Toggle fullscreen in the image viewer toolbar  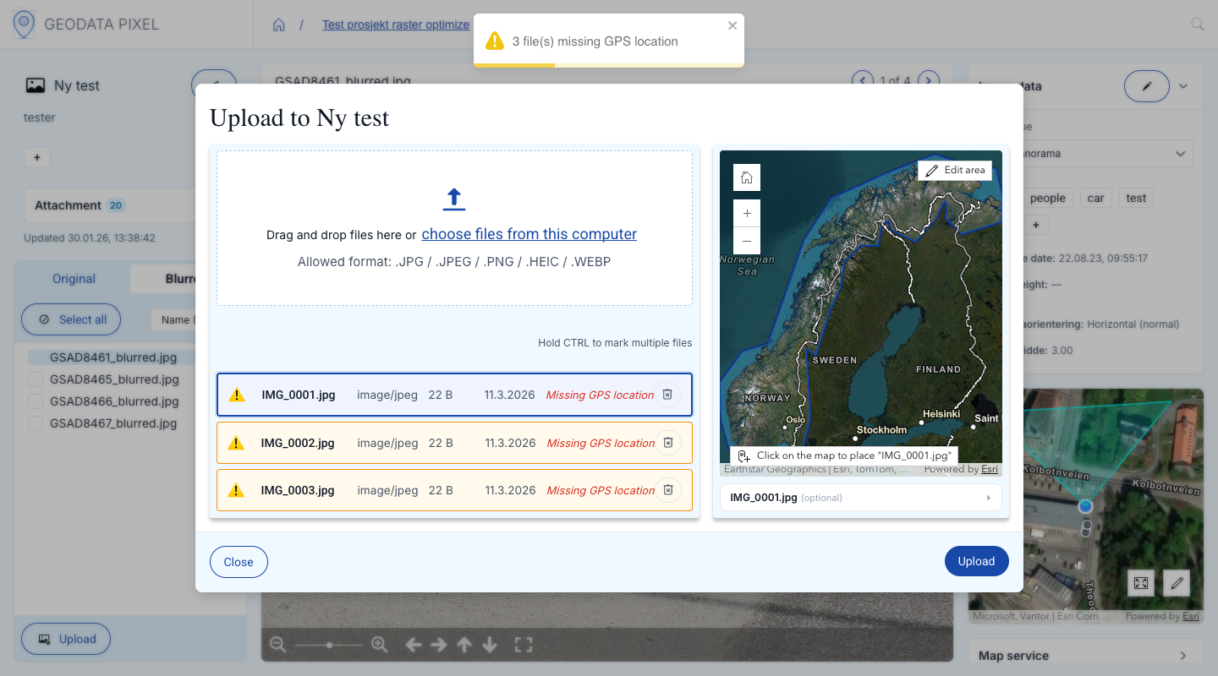tap(524, 645)
